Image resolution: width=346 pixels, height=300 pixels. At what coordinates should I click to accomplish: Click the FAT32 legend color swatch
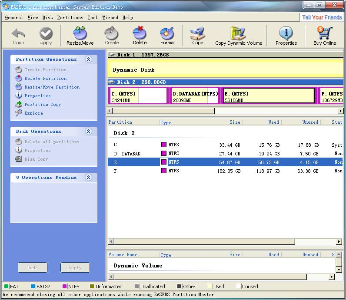pyautogui.click(x=33, y=287)
